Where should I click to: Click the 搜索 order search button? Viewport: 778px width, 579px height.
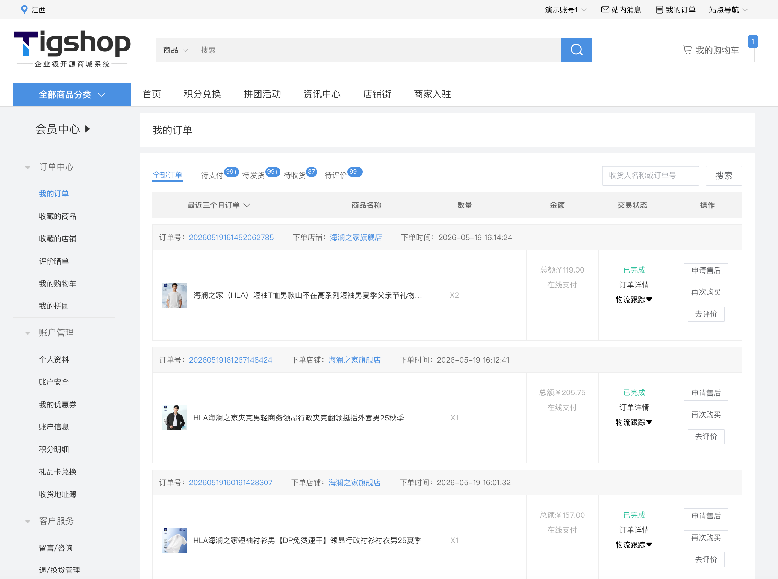point(724,176)
